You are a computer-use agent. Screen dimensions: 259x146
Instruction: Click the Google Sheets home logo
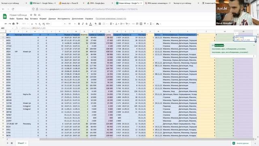tap(5, 16)
